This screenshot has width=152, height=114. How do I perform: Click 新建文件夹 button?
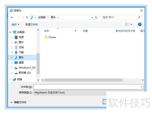click(x=32, y=24)
